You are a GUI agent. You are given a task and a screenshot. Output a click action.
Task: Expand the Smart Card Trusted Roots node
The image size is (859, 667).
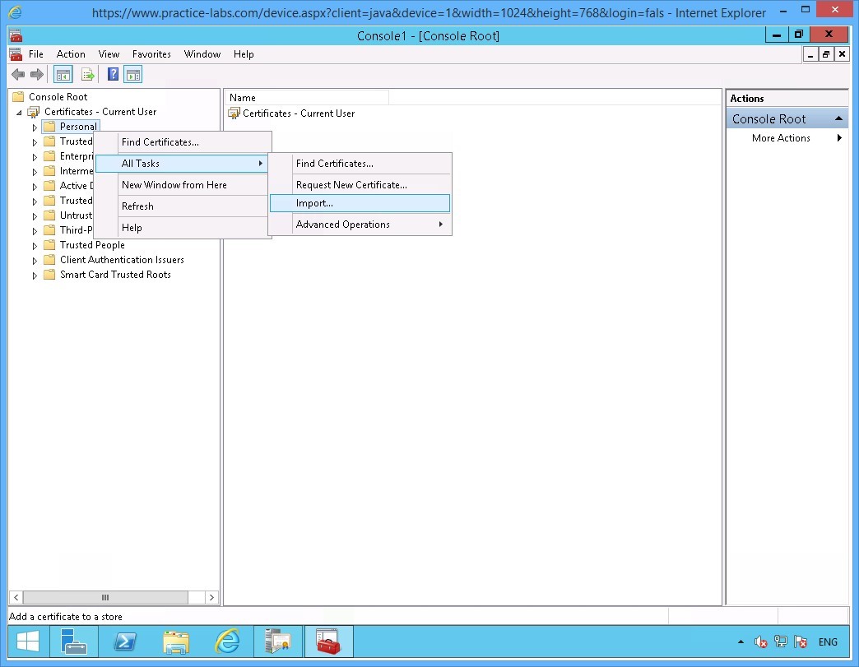tap(34, 275)
